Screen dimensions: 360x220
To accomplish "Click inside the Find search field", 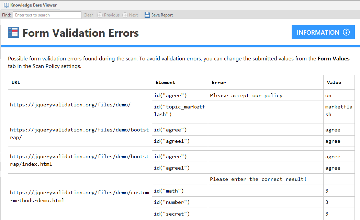I will pos(47,15).
